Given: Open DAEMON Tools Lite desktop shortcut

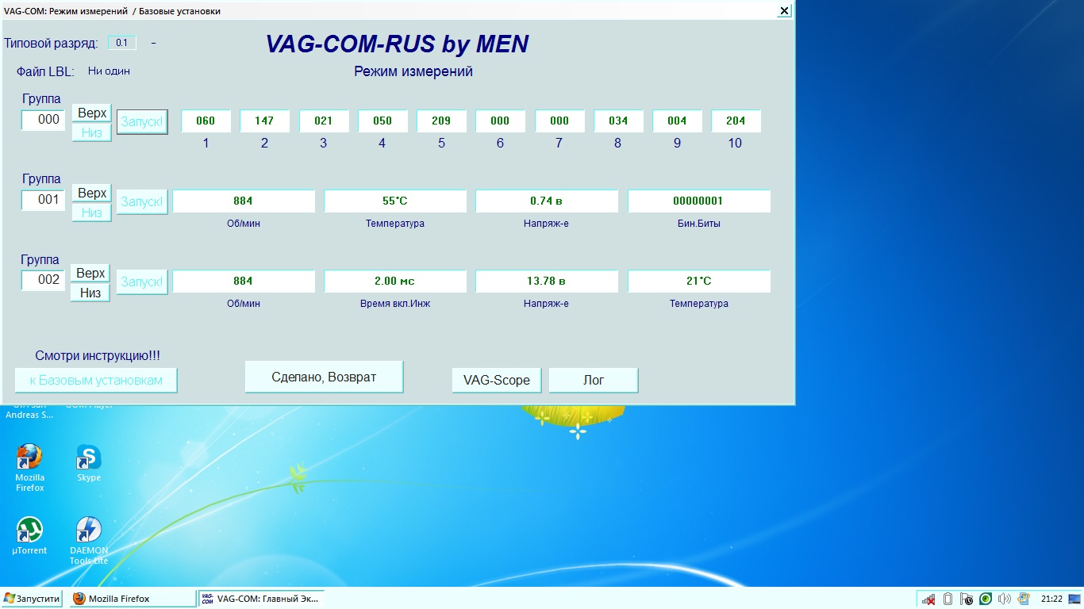Looking at the screenshot, I should 88,541.
